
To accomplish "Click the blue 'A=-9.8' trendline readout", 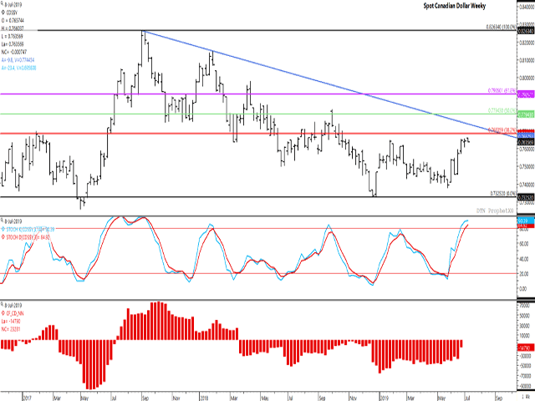I will point(18,60).
